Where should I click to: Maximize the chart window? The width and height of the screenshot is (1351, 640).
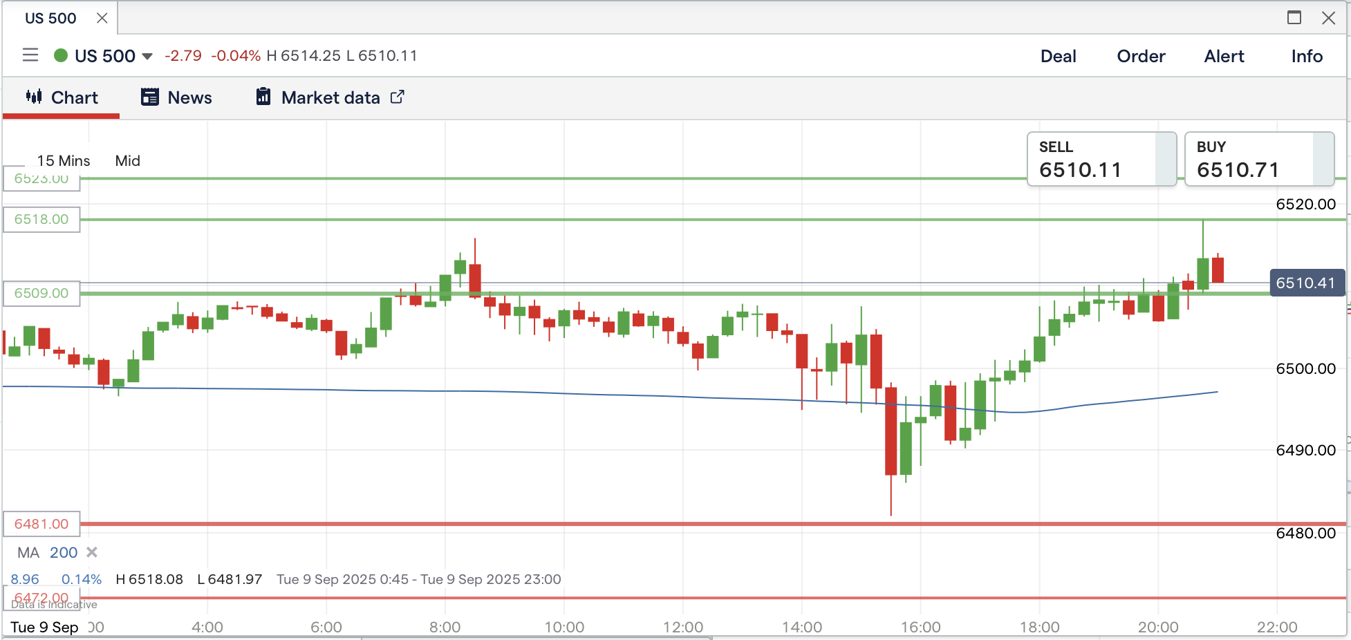tap(1294, 18)
